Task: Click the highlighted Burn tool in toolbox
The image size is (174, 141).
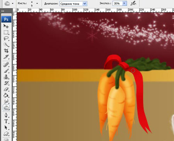Action: pos(6,107)
